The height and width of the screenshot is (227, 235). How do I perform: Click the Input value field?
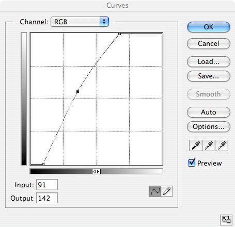tap(47, 185)
